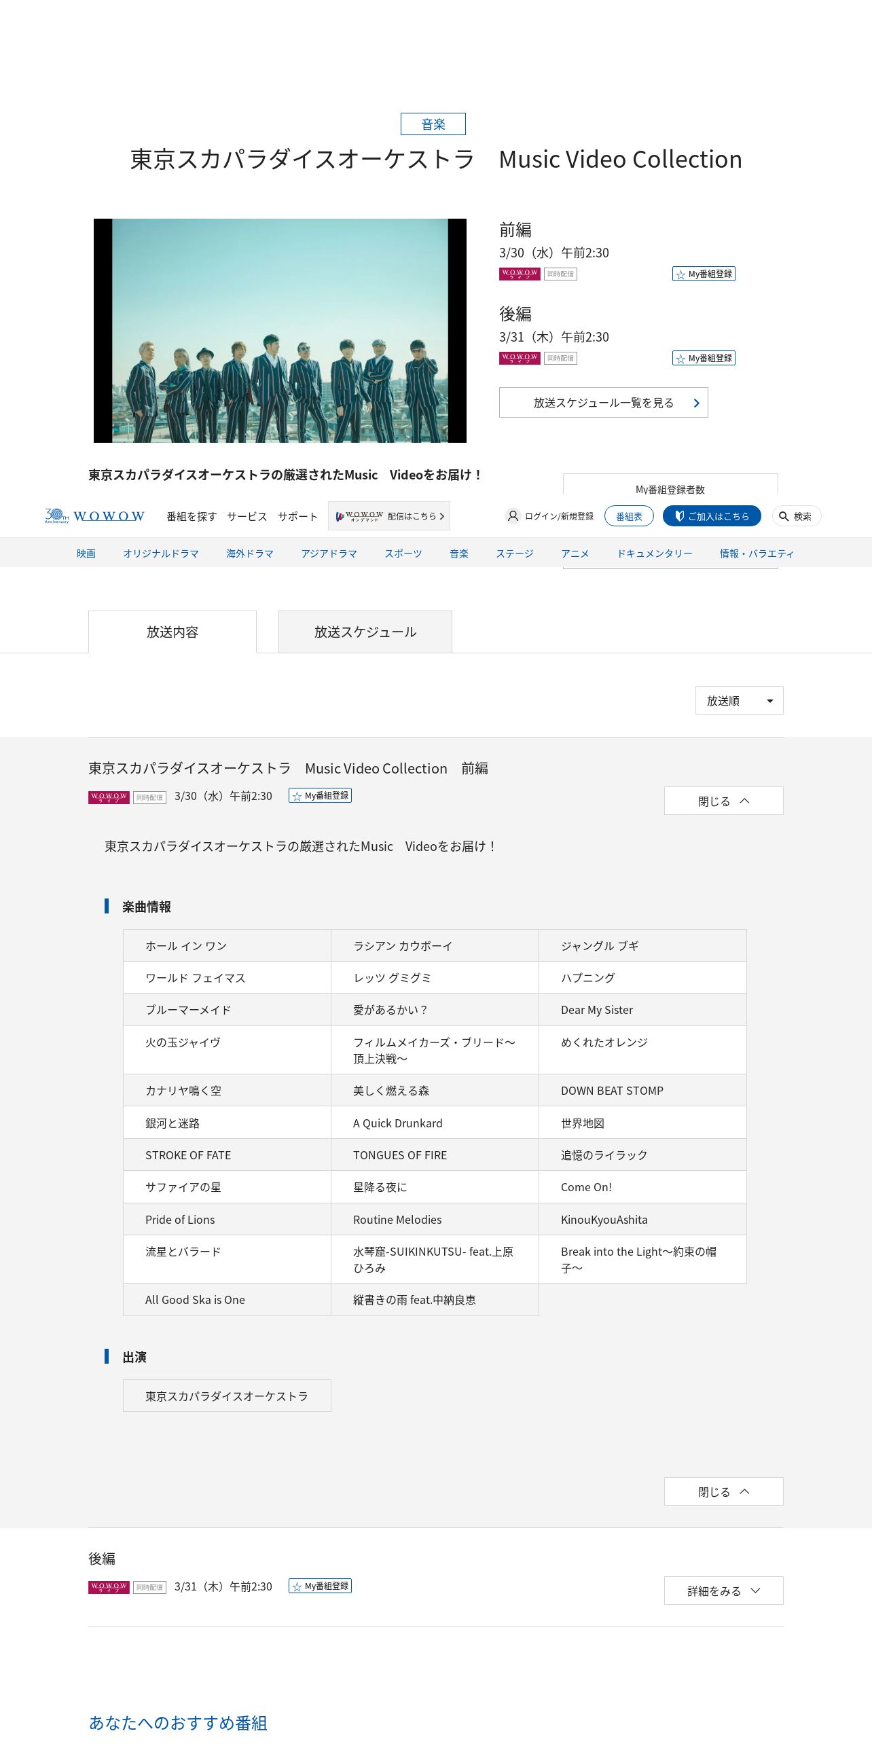The height and width of the screenshot is (1744, 872).
Task: Switch to the 放送スケジュール tab
Action: click(365, 632)
